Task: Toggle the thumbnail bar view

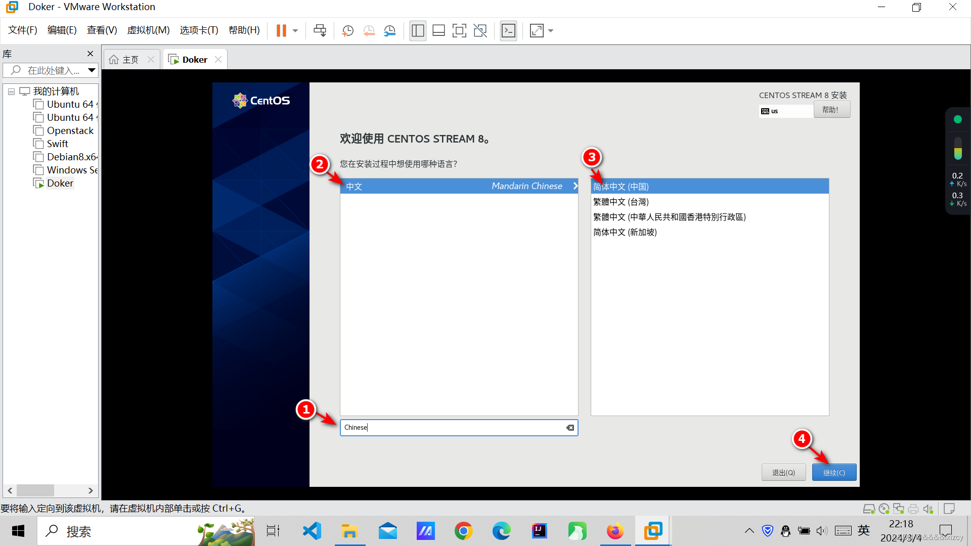Action: pyautogui.click(x=438, y=31)
